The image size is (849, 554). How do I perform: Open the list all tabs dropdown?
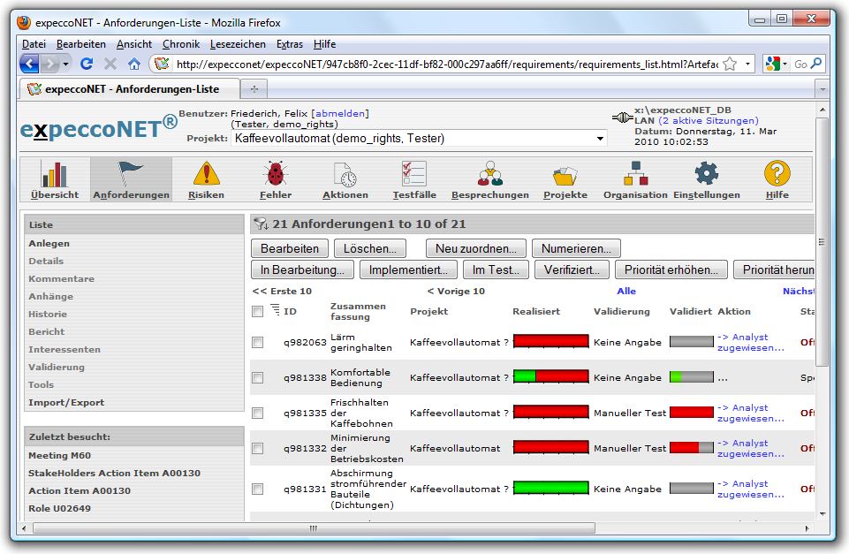coord(821,89)
